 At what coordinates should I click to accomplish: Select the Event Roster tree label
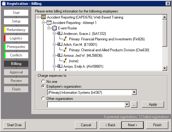tap(67, 28)
